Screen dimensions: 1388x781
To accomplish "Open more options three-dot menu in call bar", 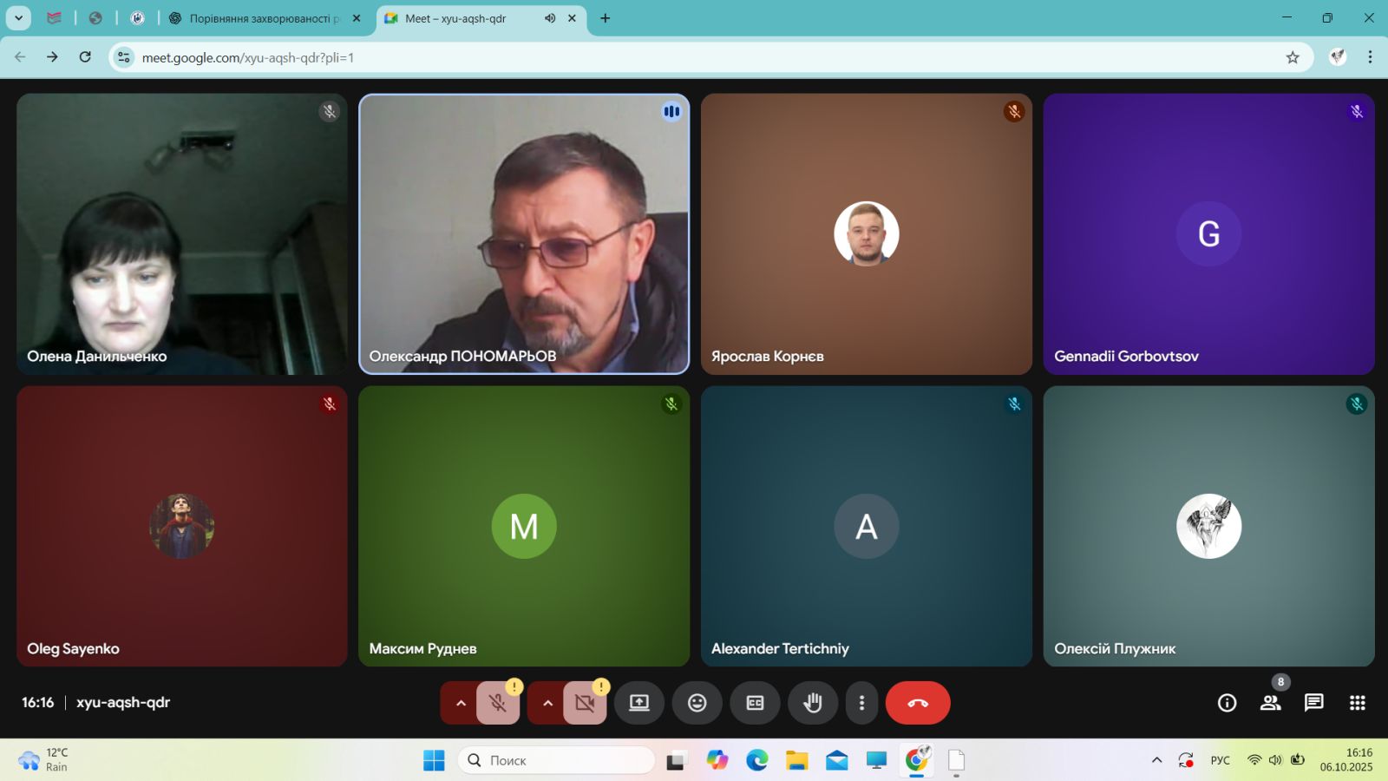I will coord(861,703).
